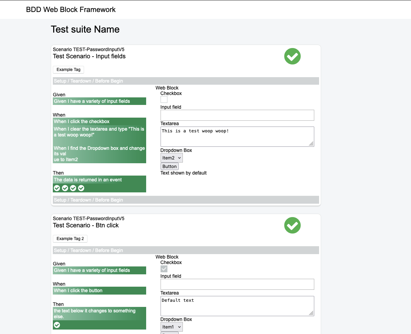
Task: Click the resize handle of the 'woop woop' textarea
Action: (311, 144)
